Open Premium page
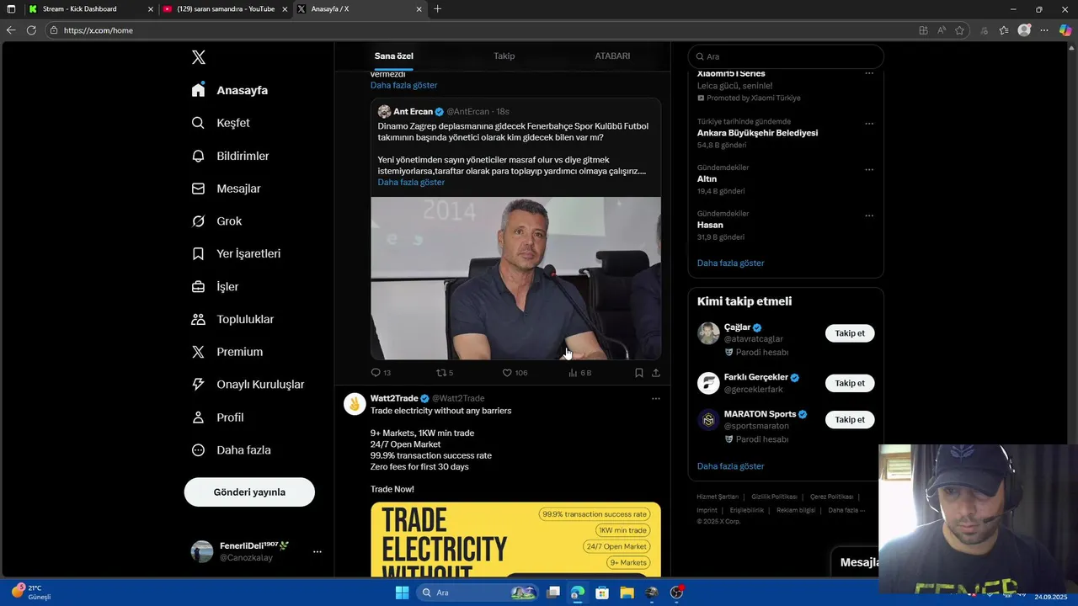 (227, 352)
